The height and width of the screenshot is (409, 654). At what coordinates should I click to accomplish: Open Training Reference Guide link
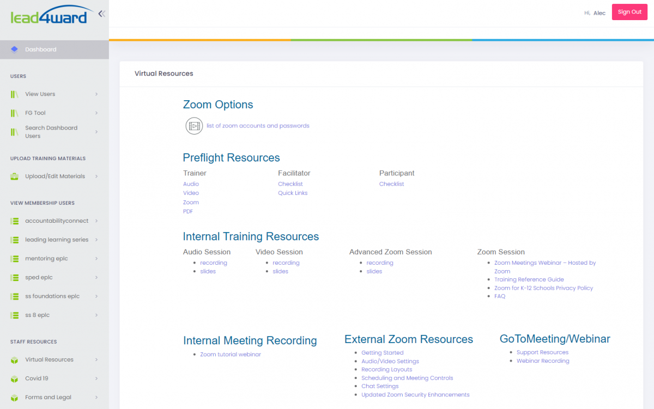click(x=529, y=280)
